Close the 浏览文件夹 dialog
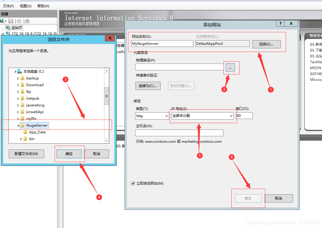The width and height of the screenshot is (322, 228). tap(110, 38)
